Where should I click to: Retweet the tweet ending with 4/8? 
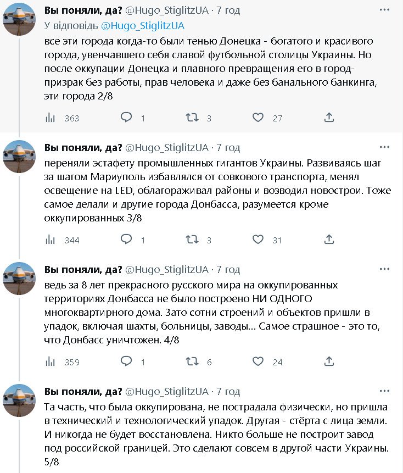(x=192, y=361)
